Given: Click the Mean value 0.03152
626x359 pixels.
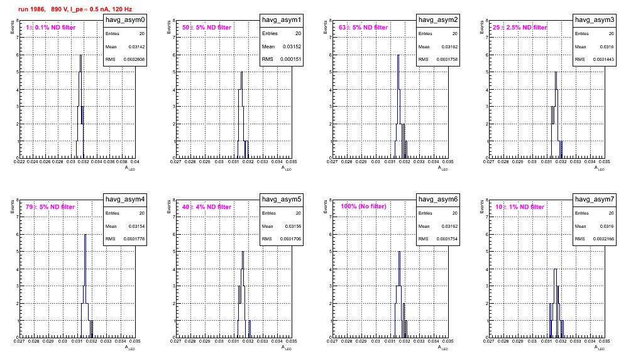Looking at the screenshot, I should point(292,46).
